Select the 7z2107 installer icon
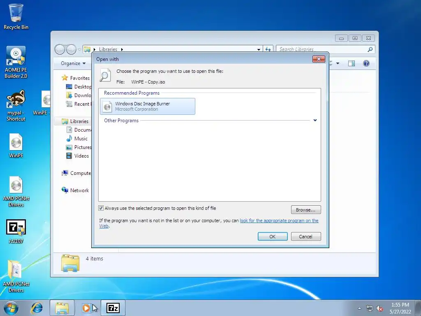 point(16,231)
